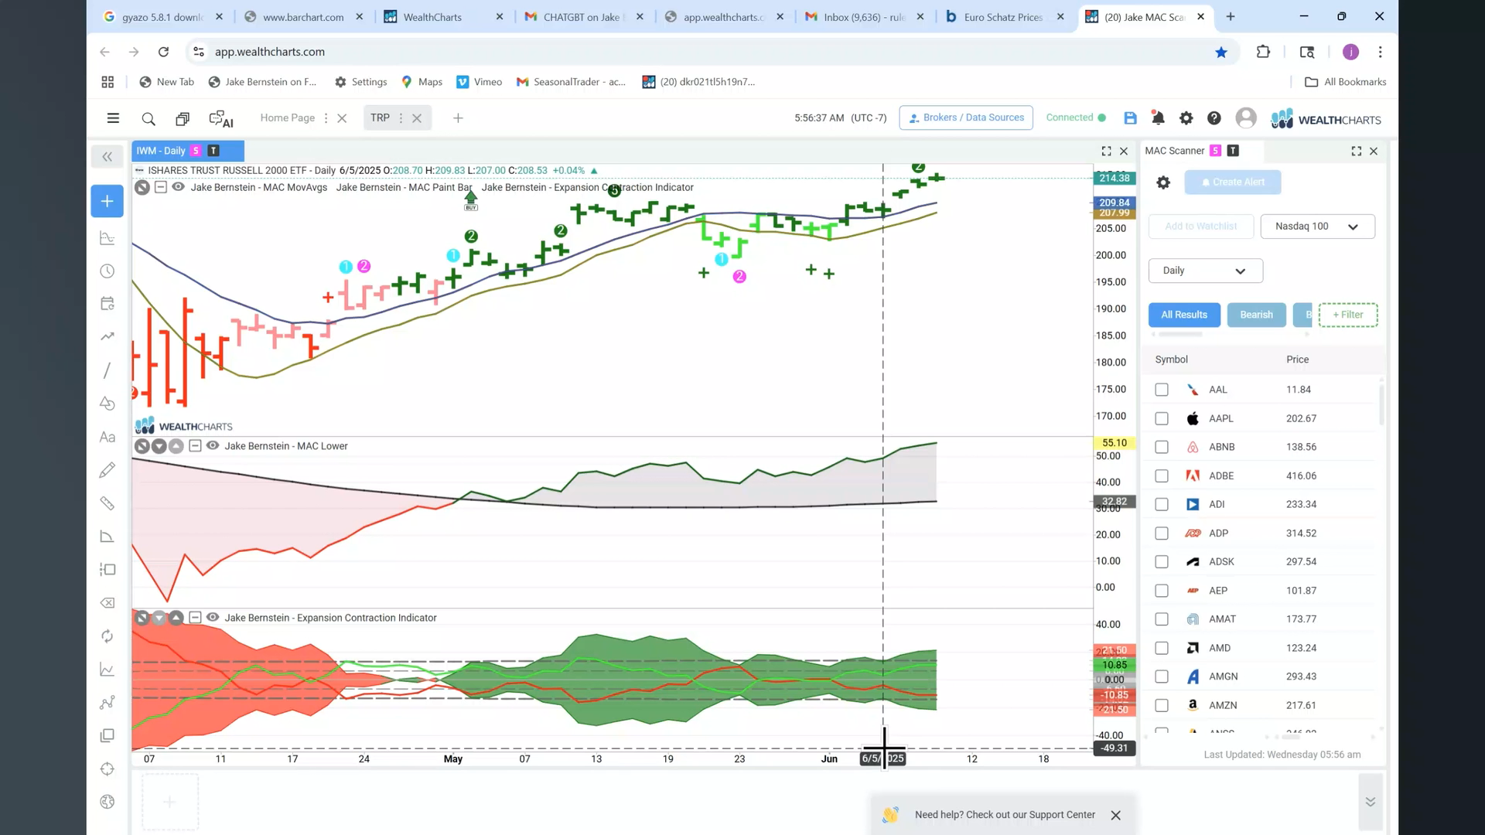Select the eraser tool in sidebar

pyautogui.click(x=108, y=603)
